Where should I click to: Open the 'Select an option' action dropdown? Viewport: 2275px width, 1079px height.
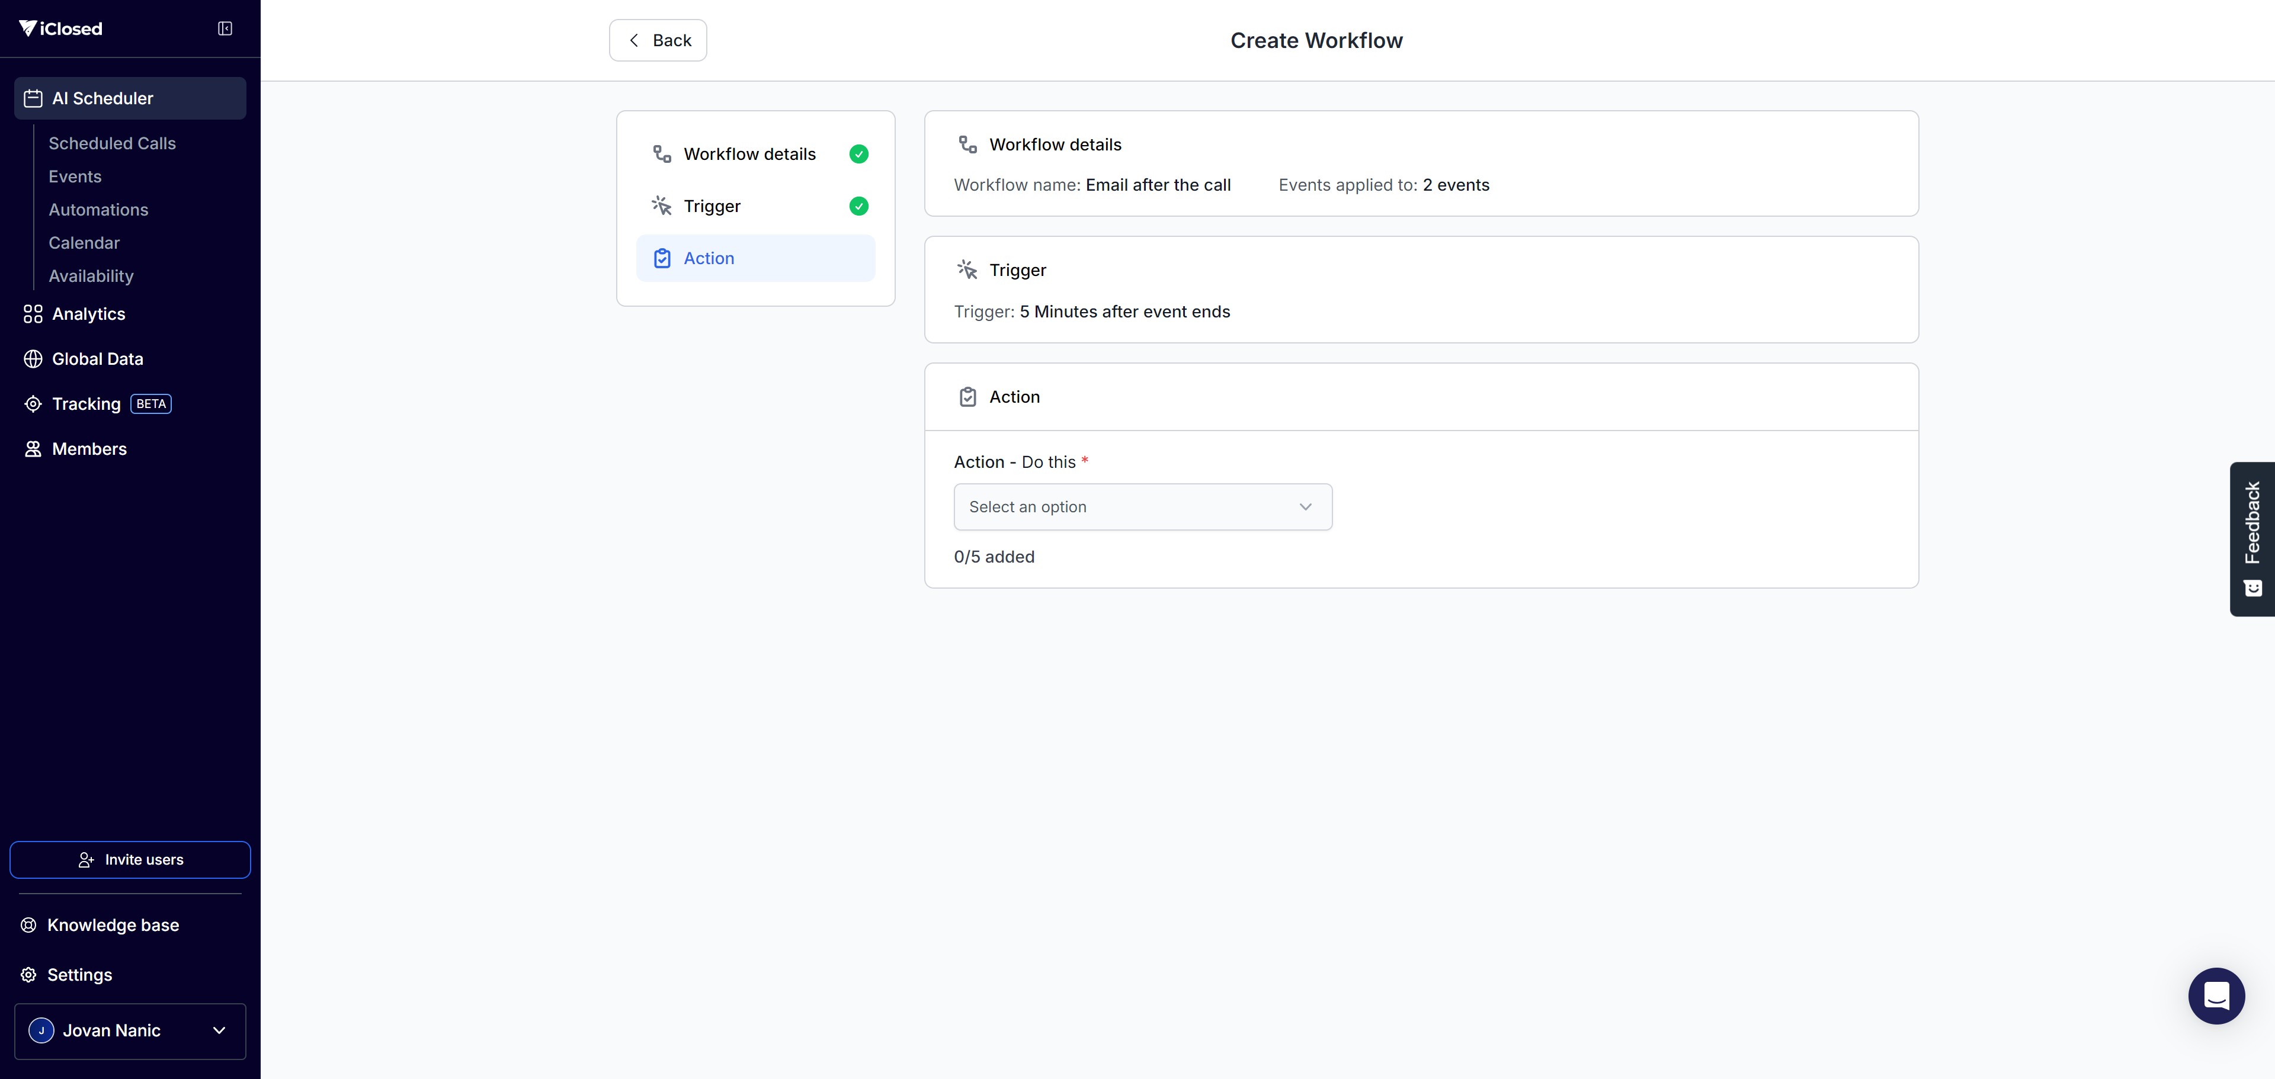tap(1142, 507)
